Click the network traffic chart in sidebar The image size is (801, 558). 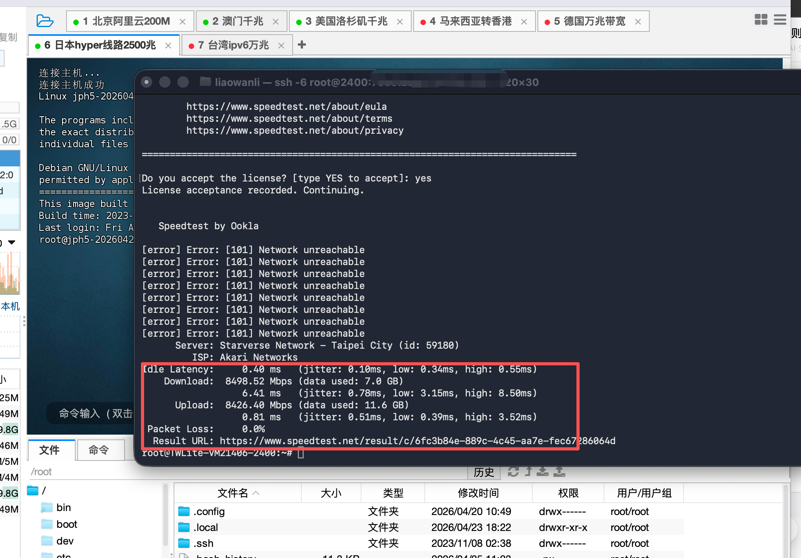[10, 273]
